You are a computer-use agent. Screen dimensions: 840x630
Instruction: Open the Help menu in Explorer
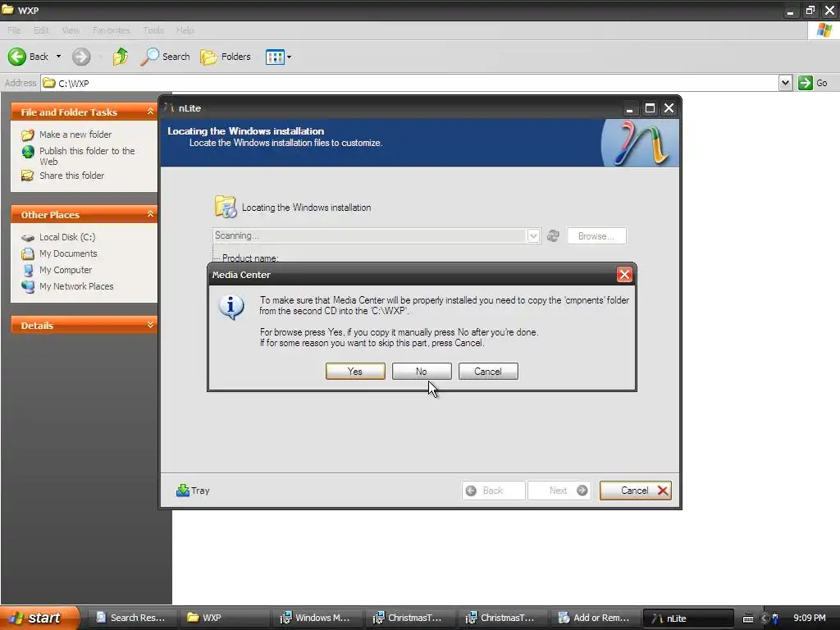[x=185, y=30]
